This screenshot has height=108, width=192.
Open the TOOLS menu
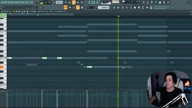pos(27,2)
